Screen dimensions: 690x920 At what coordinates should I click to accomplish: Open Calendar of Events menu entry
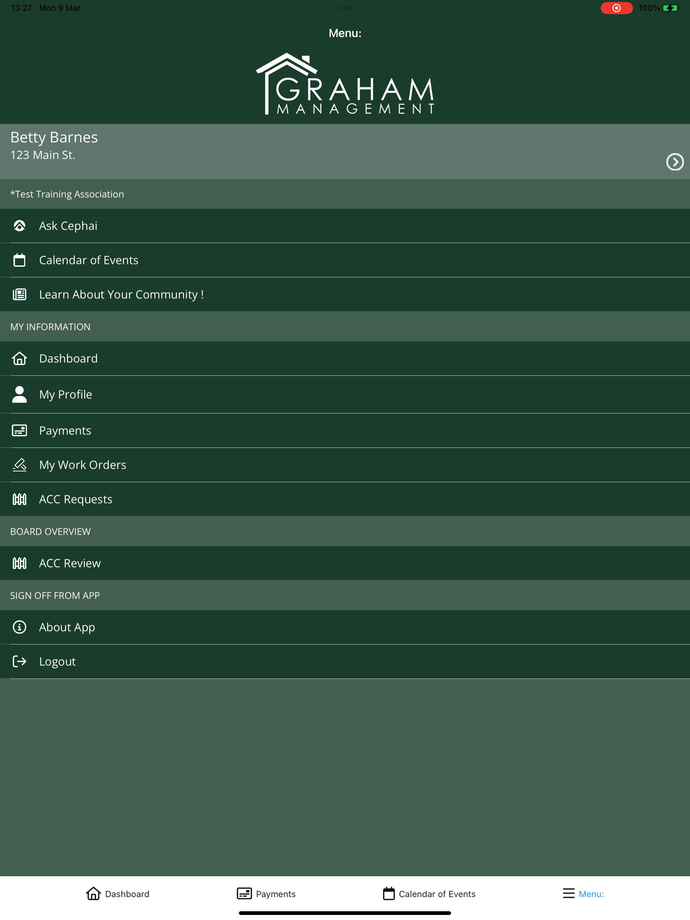345,260
